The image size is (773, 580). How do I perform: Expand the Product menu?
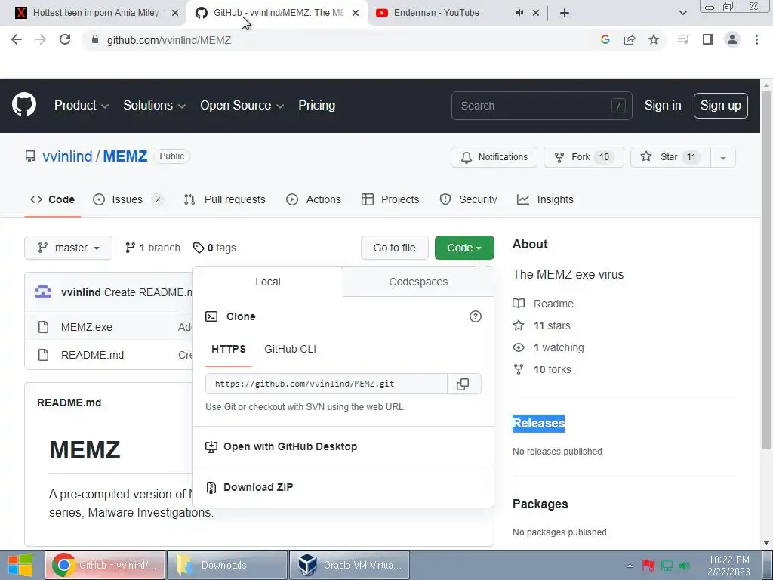[82, 105]
